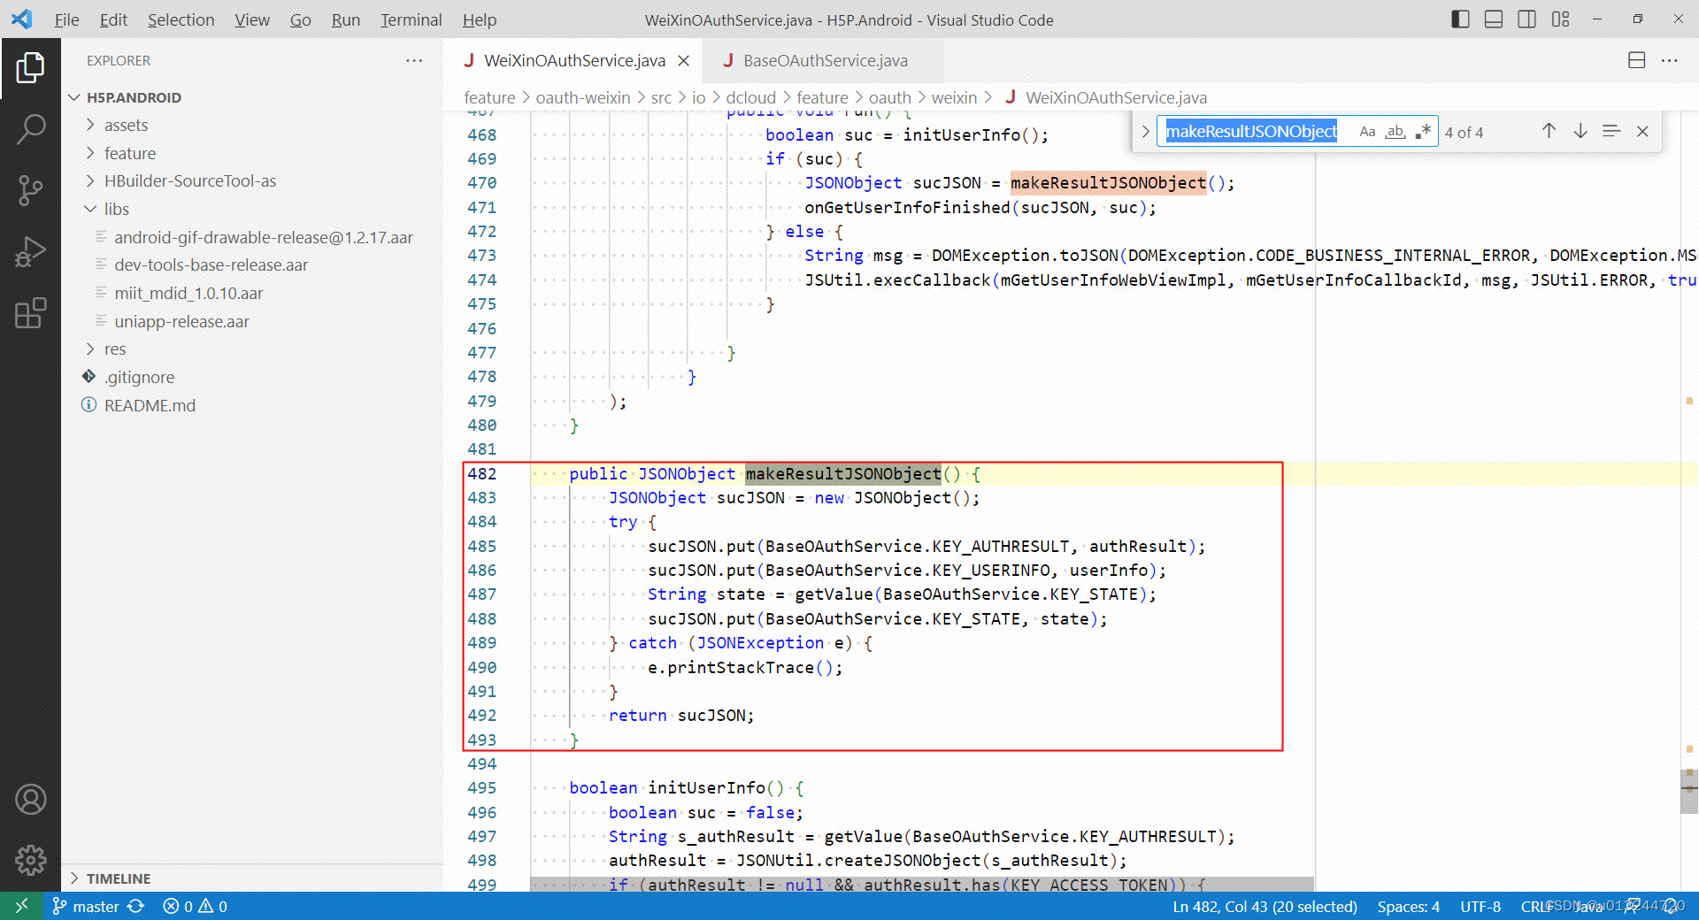Open the Search view in activity bar
The width and height of the screenshot is (1699, 920).
(x=30, y=129)
